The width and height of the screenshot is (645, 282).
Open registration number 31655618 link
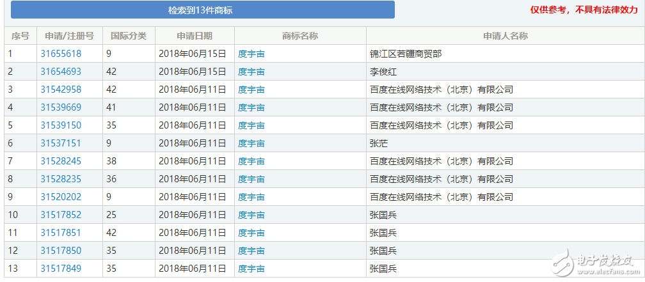61,54
